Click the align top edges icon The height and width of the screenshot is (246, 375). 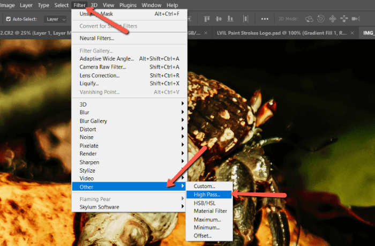206,19
